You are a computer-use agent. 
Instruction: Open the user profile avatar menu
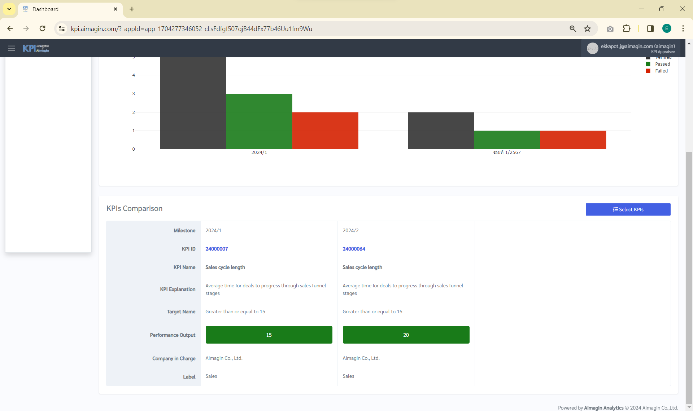coord(592,48)
